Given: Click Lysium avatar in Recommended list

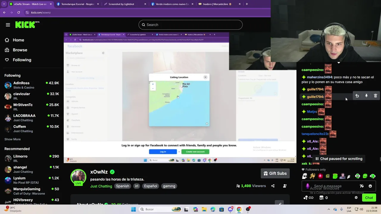Looking at the screenshot, I should click(x=8, y=180).
